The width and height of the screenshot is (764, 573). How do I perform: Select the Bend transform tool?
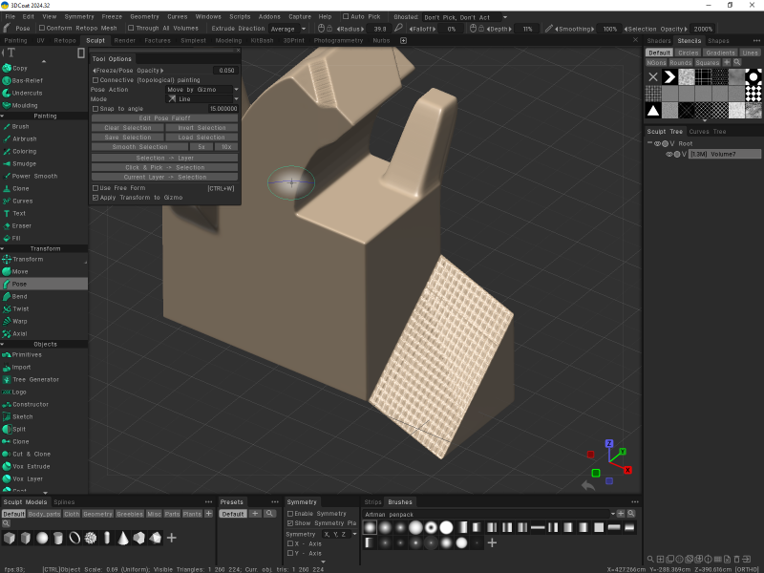click(x=20, y=297)
